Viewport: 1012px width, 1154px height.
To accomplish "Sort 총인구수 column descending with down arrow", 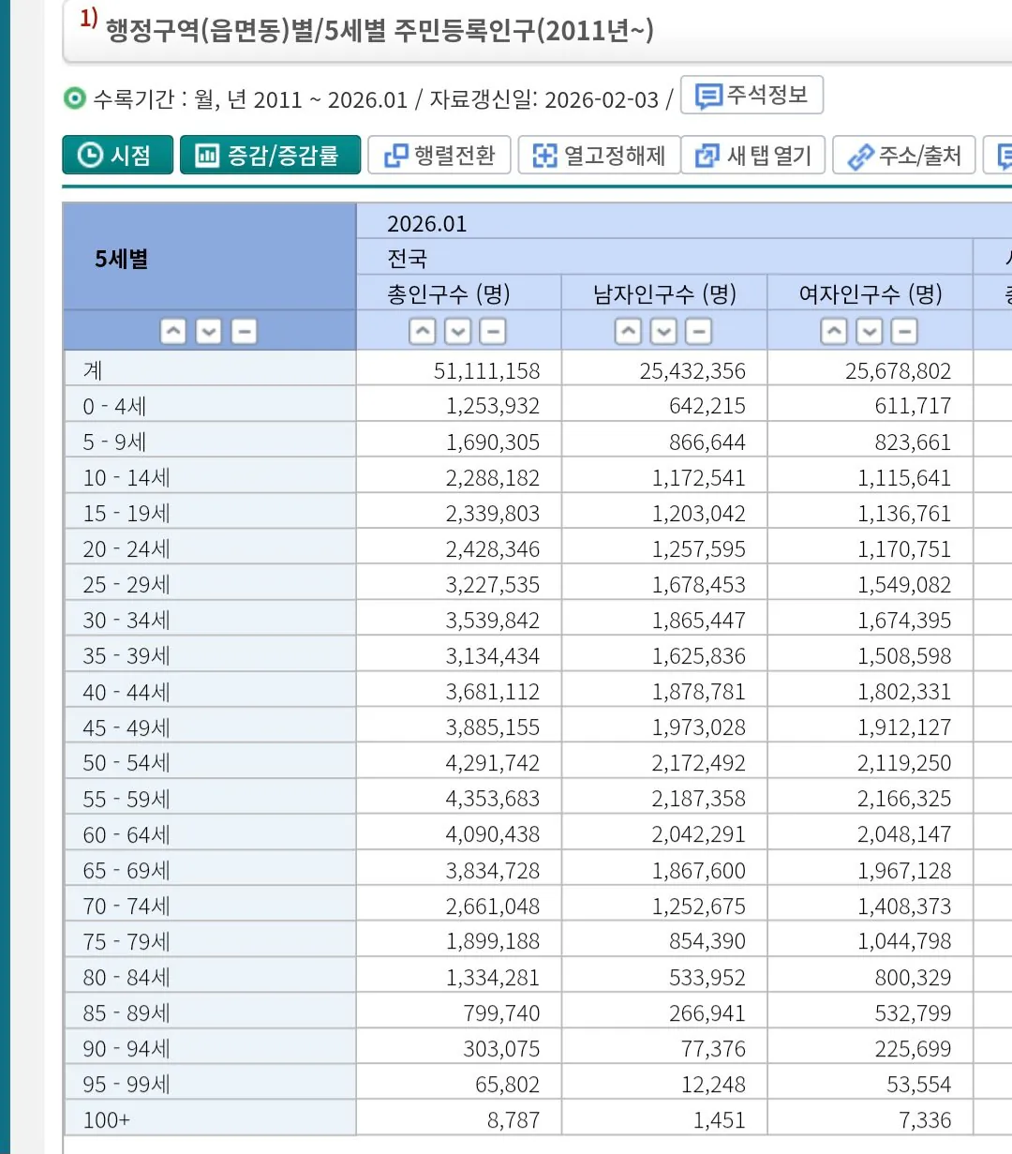I will [x=458, y=332].
